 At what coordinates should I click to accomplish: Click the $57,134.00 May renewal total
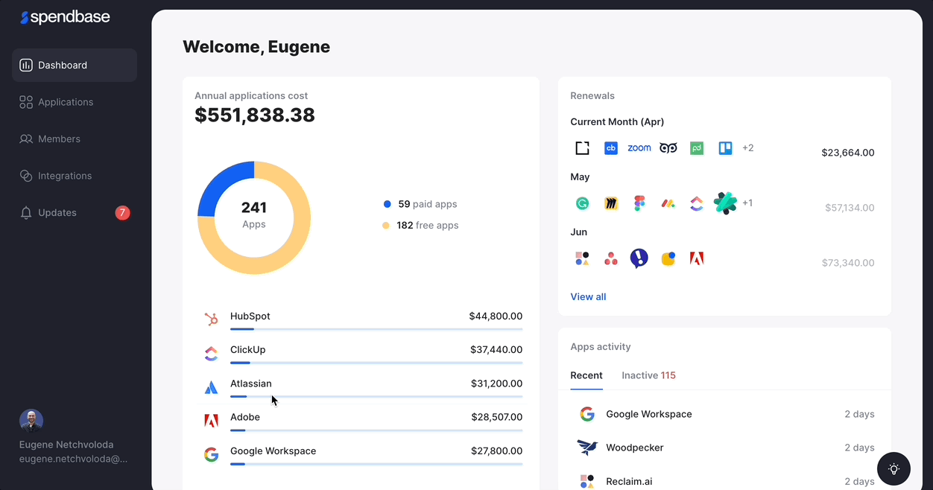tap(850, 208)
